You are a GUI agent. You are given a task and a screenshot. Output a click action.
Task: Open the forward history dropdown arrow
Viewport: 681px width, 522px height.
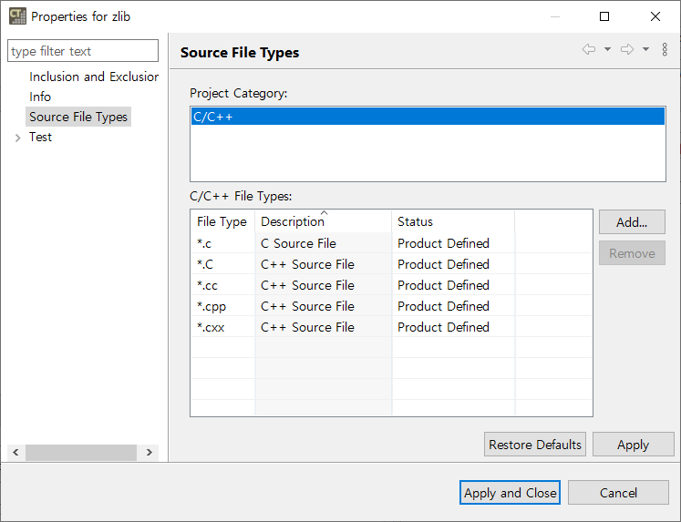tap(645, 50)
